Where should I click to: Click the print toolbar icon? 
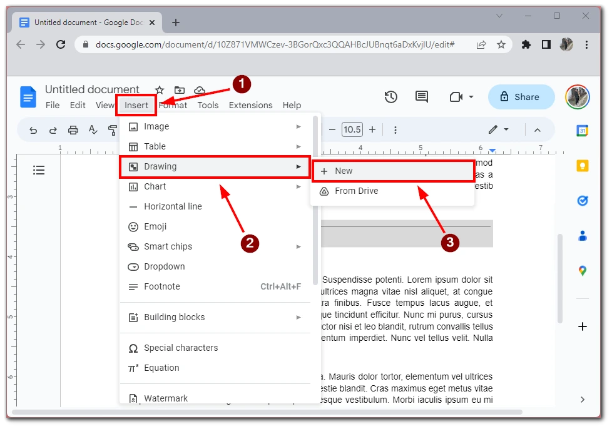click(x=73, y=130)
